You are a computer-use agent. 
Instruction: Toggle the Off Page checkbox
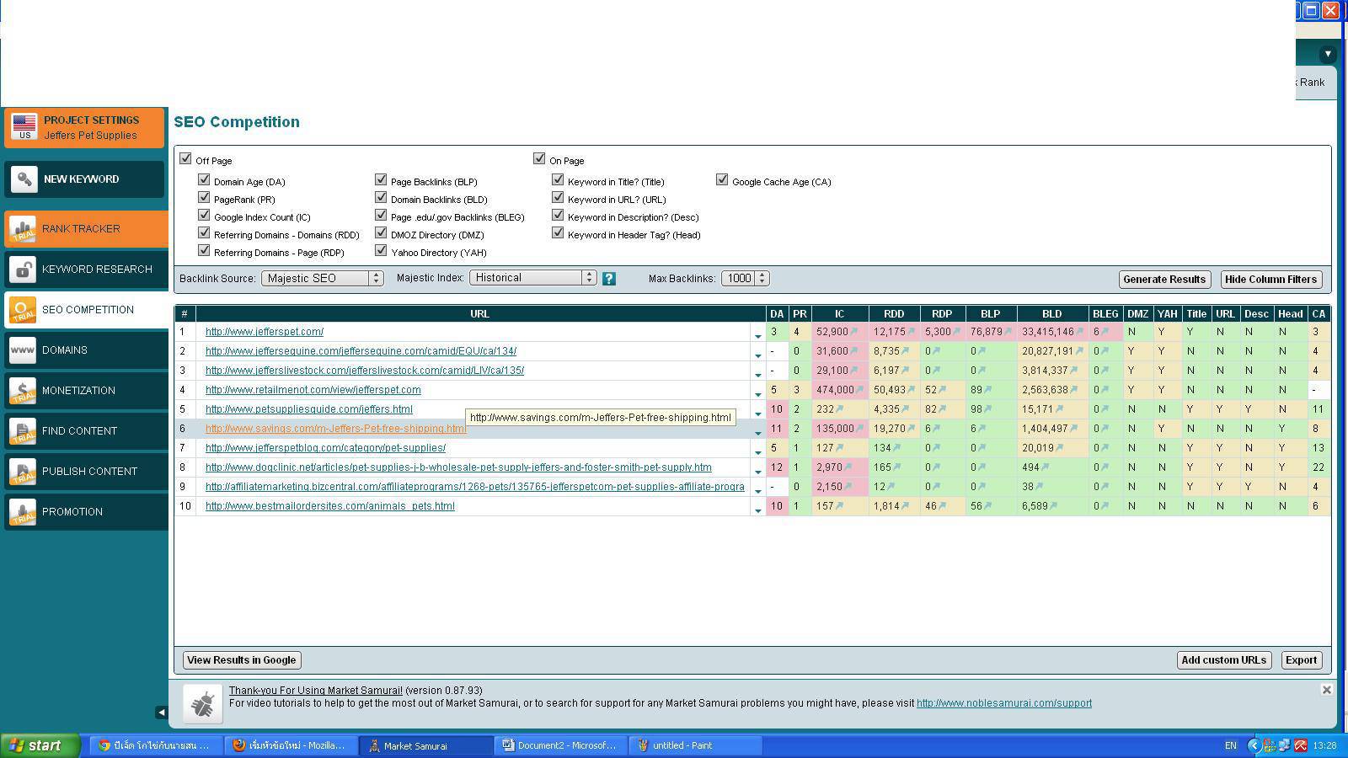(185, 158)
